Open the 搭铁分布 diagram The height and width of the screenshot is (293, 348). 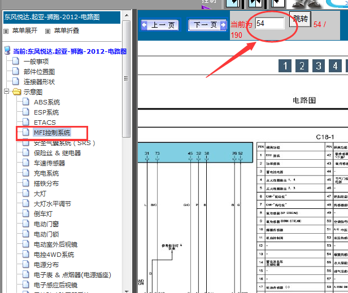(46, 183)
